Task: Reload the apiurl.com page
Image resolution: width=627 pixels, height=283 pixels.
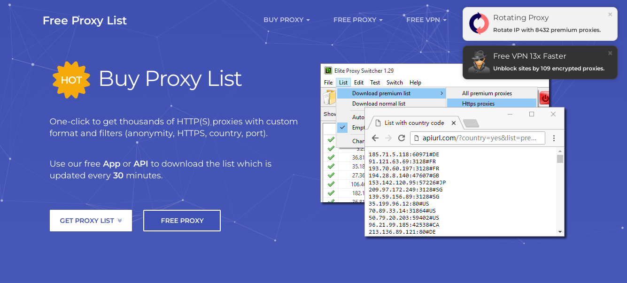Action: click(x=402, y=138)
